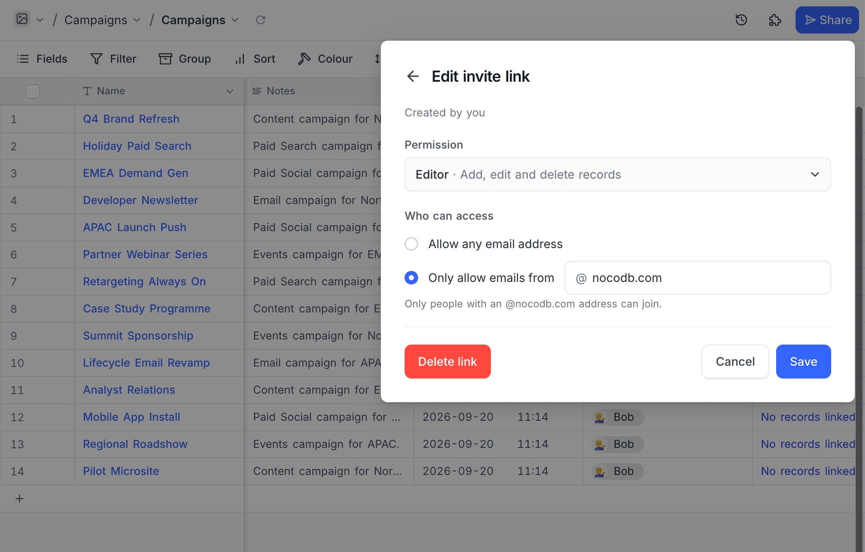The image size is (865, 552).
Task: Click the blue Save button
Action: click(803, 362)
